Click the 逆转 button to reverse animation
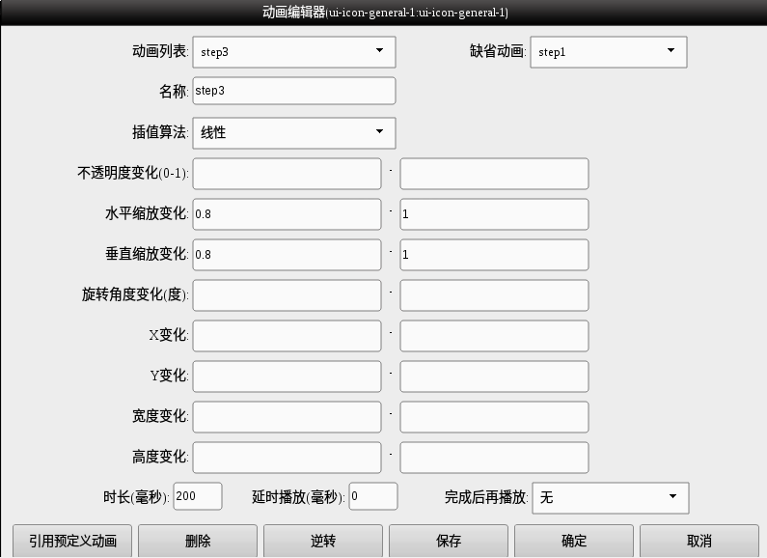 pyautogui.click(x=323, y=541)
